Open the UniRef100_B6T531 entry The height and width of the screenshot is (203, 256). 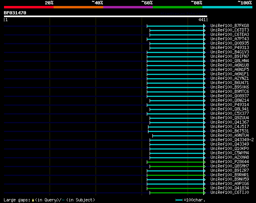click(230, 131)
